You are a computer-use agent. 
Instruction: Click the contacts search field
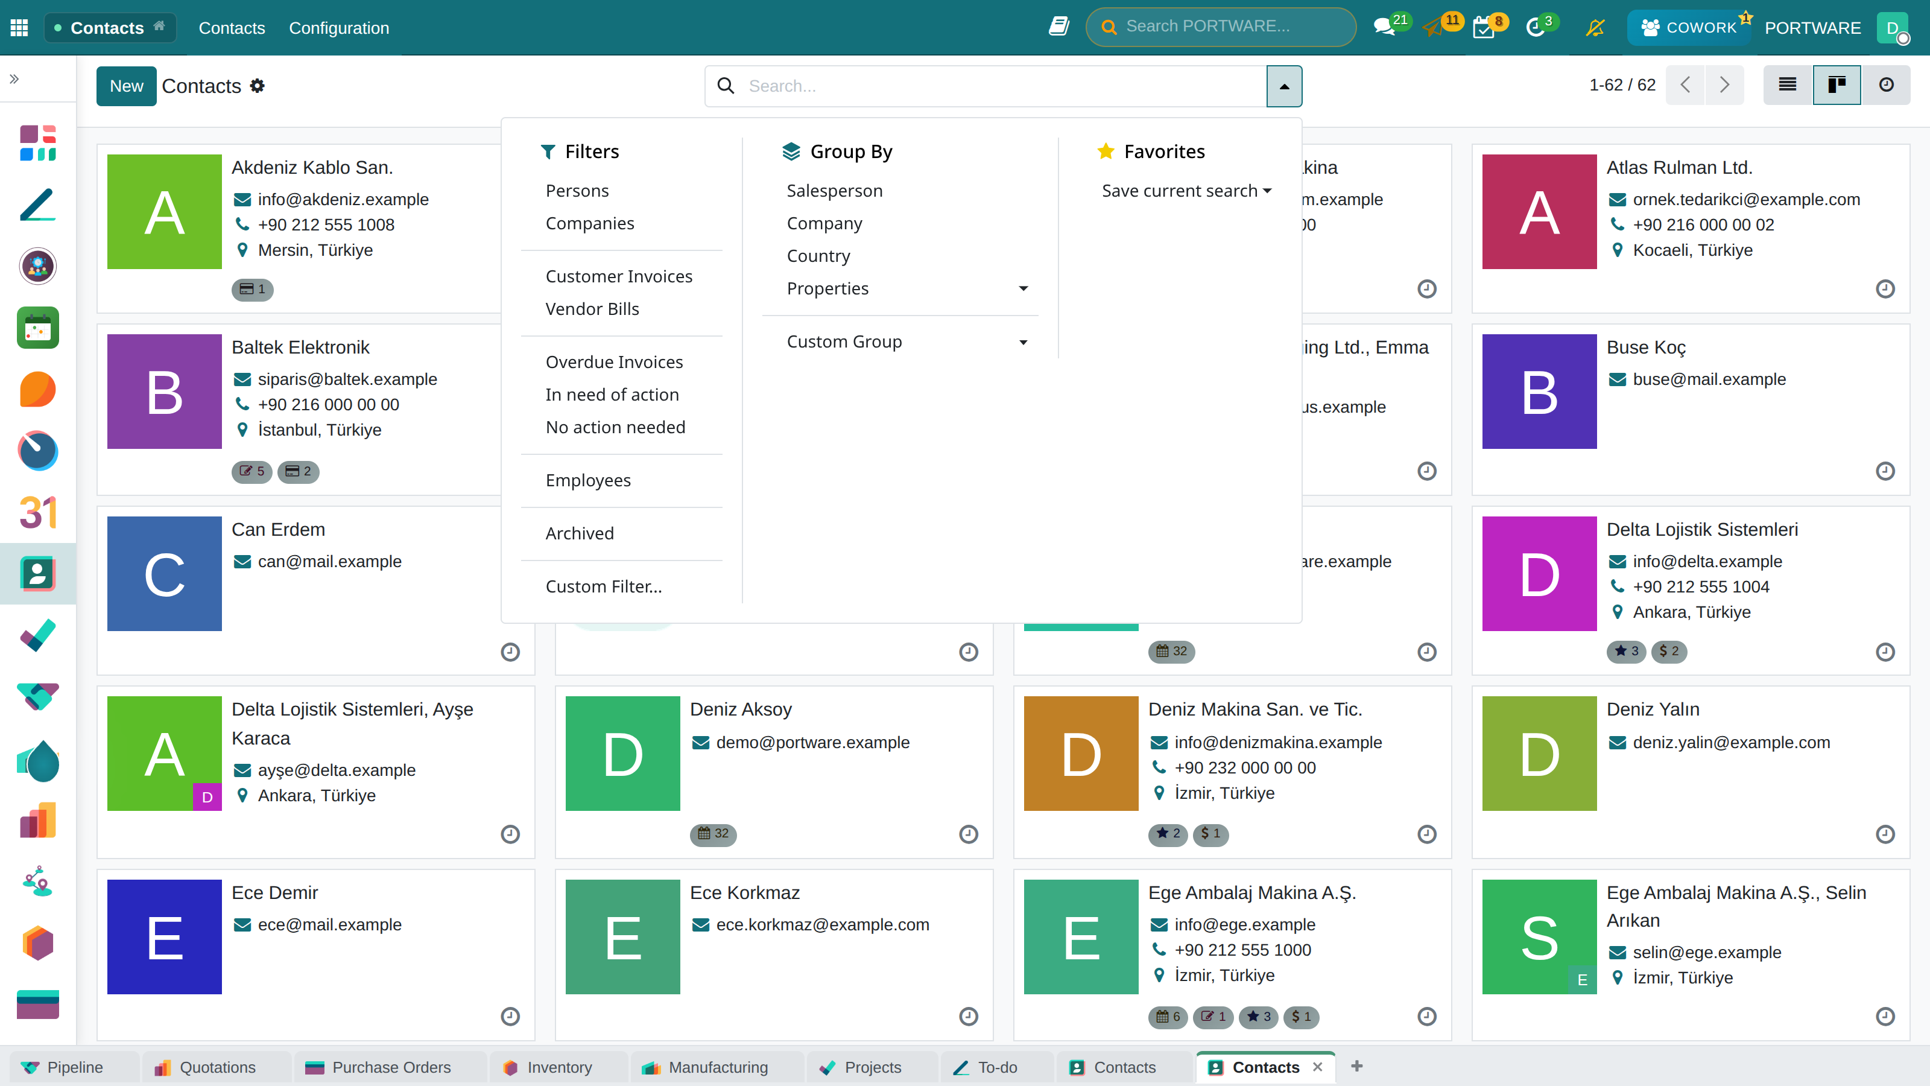[x=1004, y=86]
